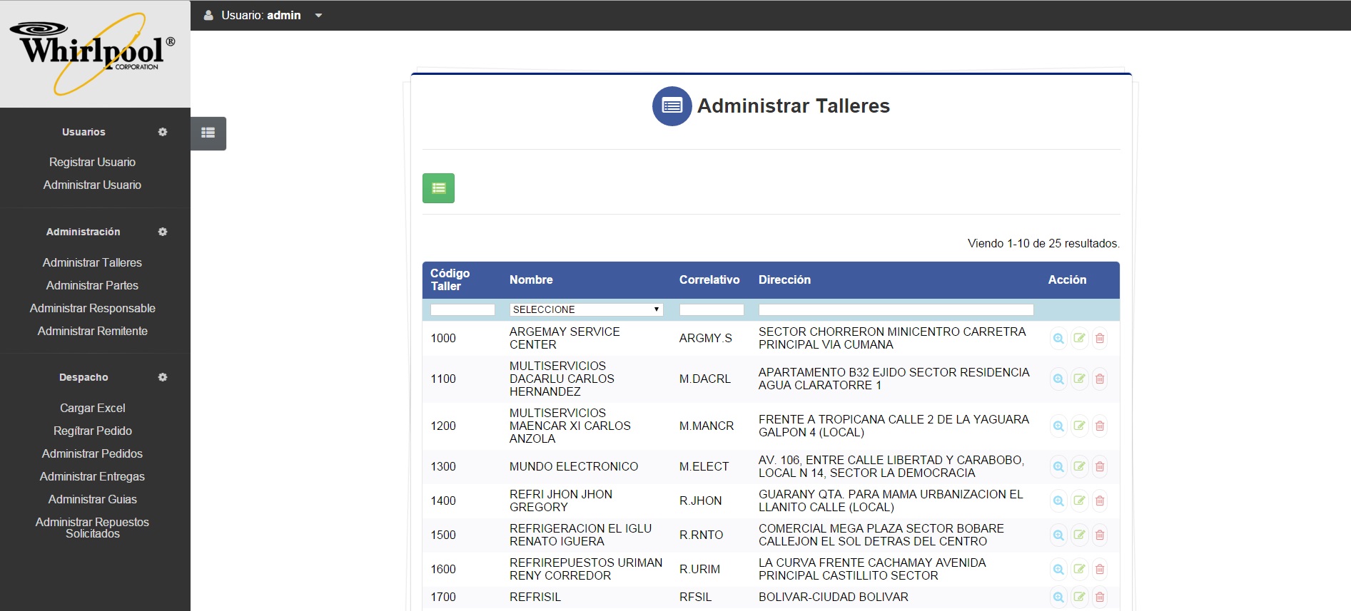View details of taller 1500
The height and width of the screenshot is (611, 1351).
[x=1058, y=535]
